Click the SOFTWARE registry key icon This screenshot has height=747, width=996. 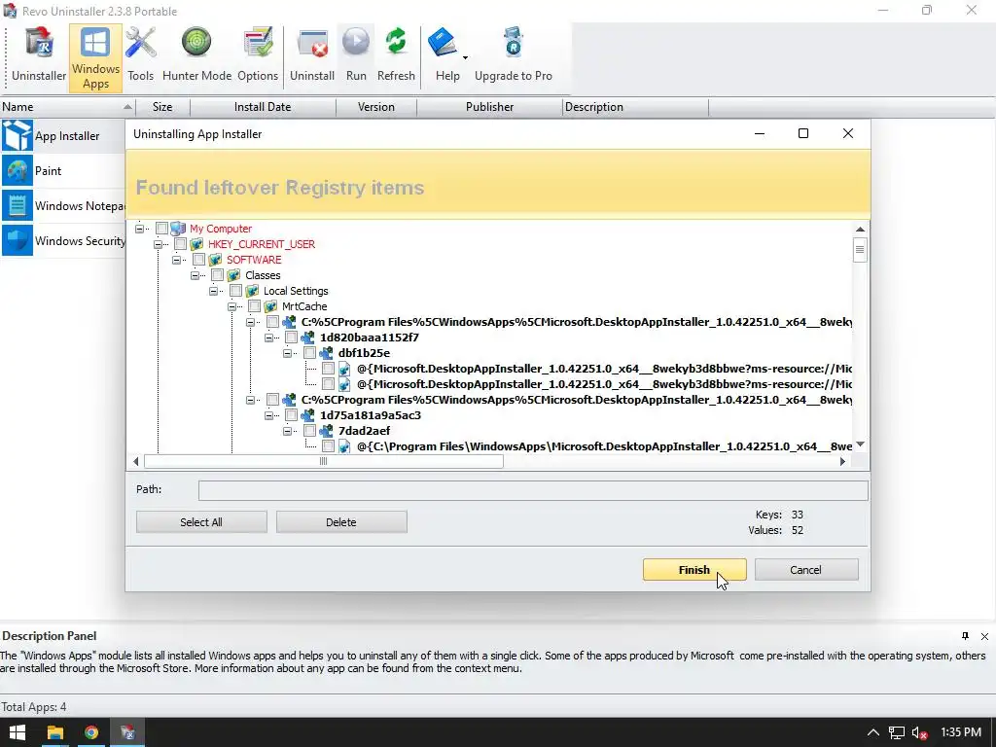[x=215, y=260]
